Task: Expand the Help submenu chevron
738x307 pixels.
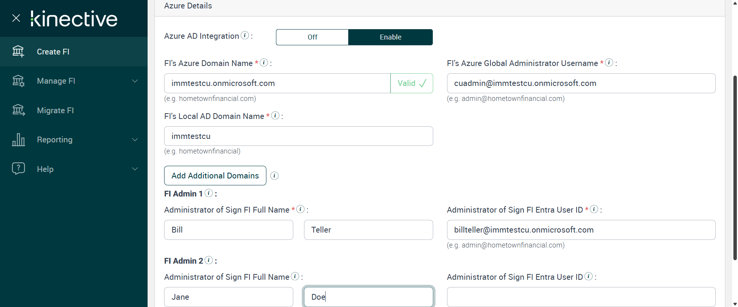Action: pyautogui.click(x=135, y=169)
